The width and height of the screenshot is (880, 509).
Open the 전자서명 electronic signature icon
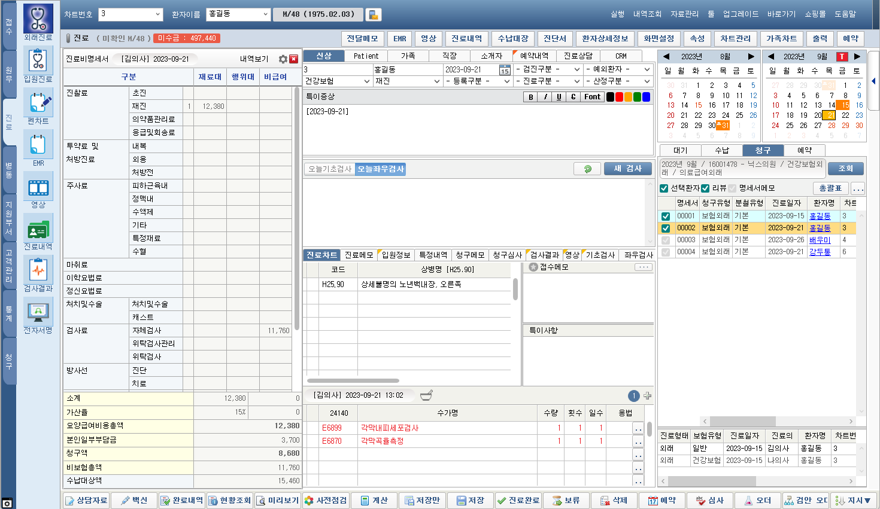point(38,312)
